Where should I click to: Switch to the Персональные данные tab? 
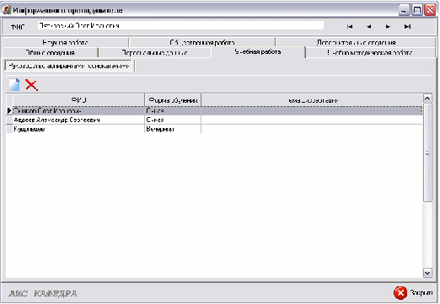[x=154, y=52]
